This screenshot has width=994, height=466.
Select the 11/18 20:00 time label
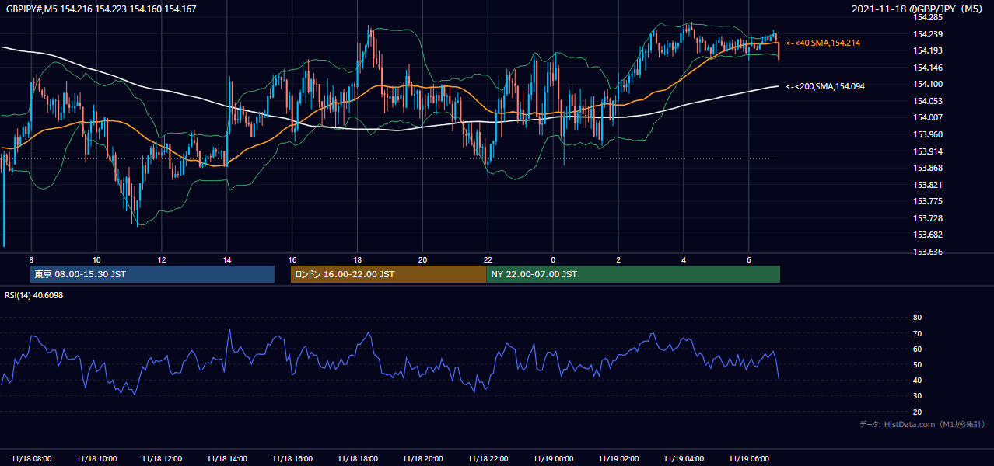pyautogui.click(x=422, y=459)
